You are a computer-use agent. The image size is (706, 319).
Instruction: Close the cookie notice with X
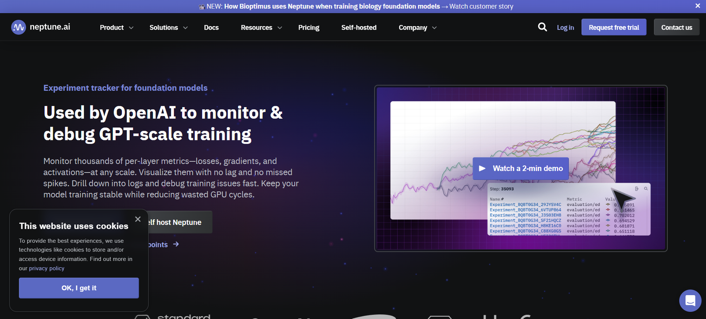[138, 219]
